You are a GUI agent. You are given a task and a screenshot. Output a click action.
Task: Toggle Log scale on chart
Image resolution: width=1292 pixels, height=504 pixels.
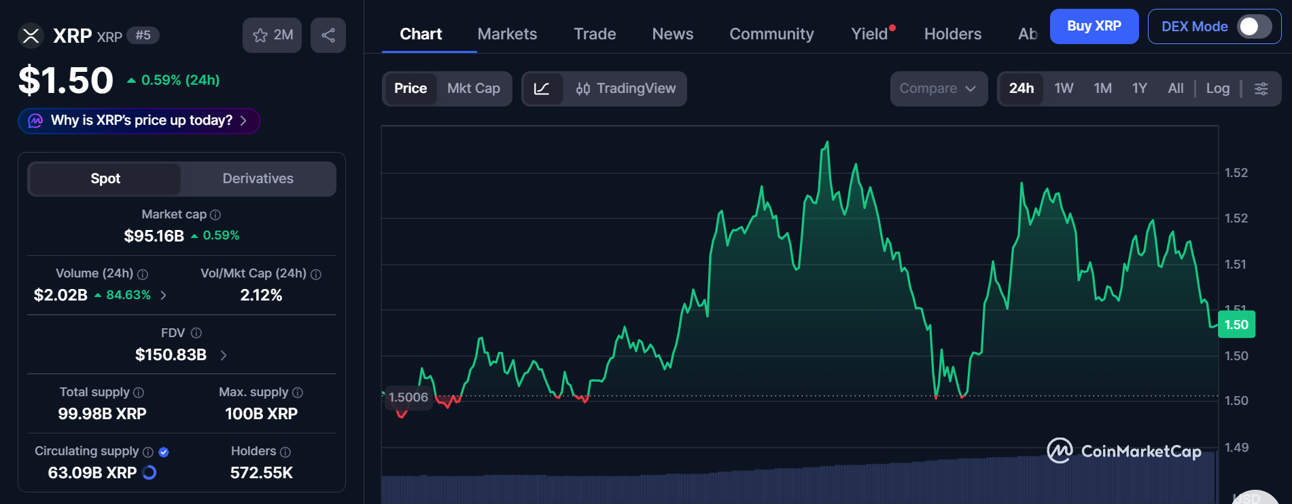1218,89
